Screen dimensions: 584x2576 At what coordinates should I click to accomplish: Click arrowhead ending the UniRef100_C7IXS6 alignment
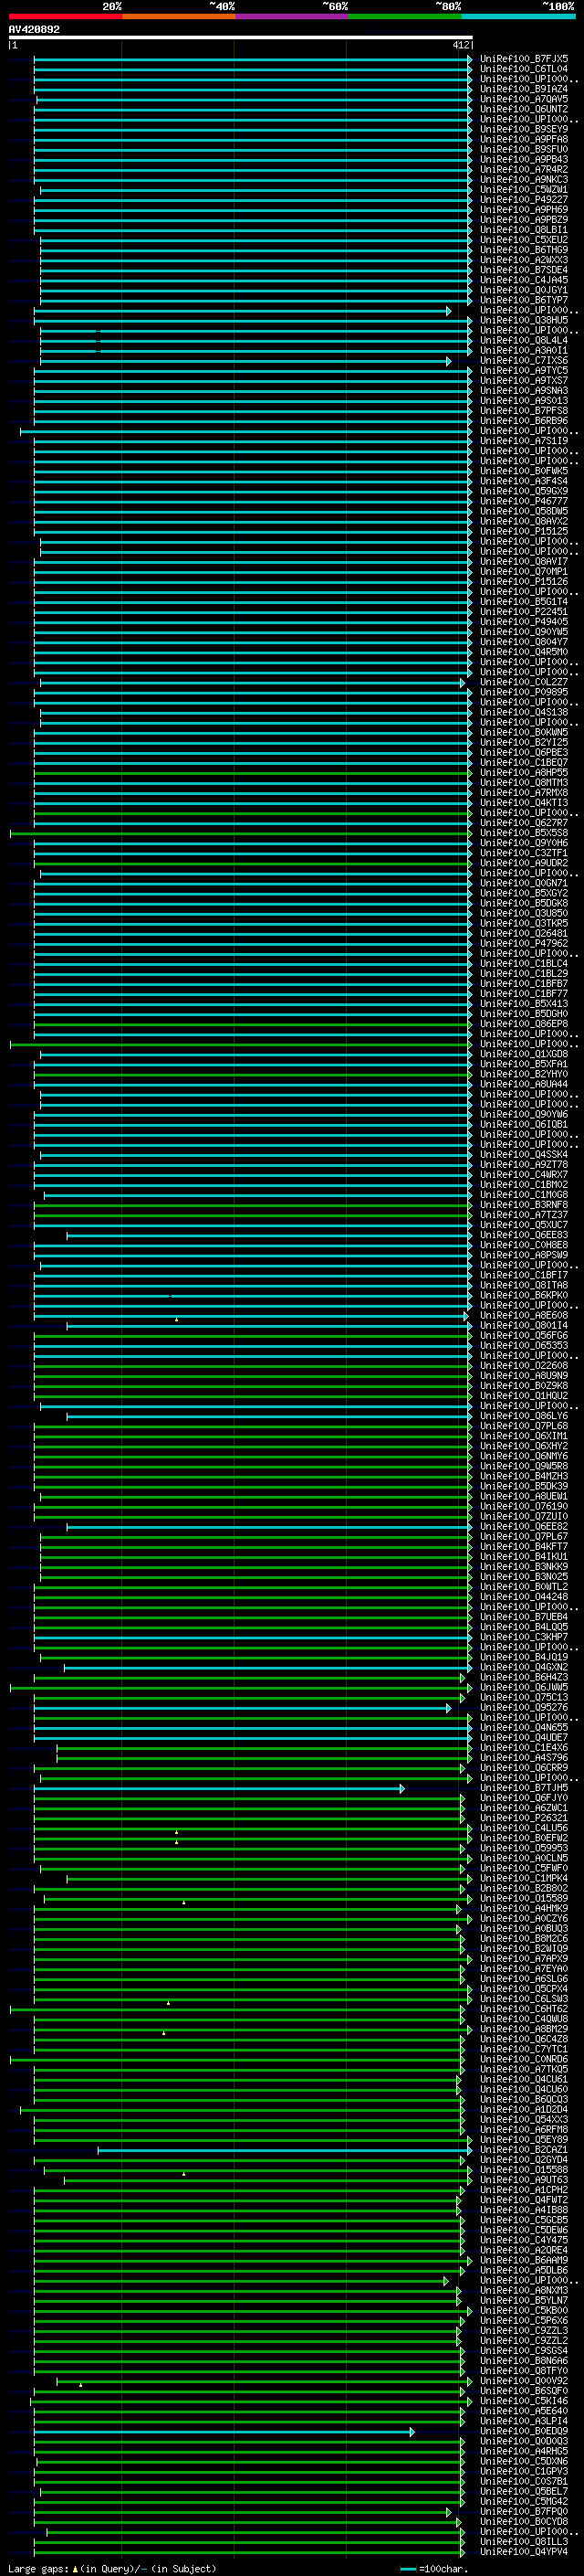click(x=449, y=361)
